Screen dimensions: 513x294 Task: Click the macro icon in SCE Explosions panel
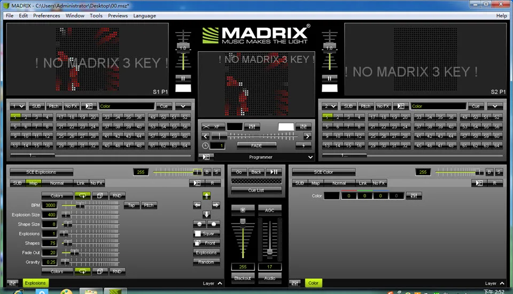197,183
